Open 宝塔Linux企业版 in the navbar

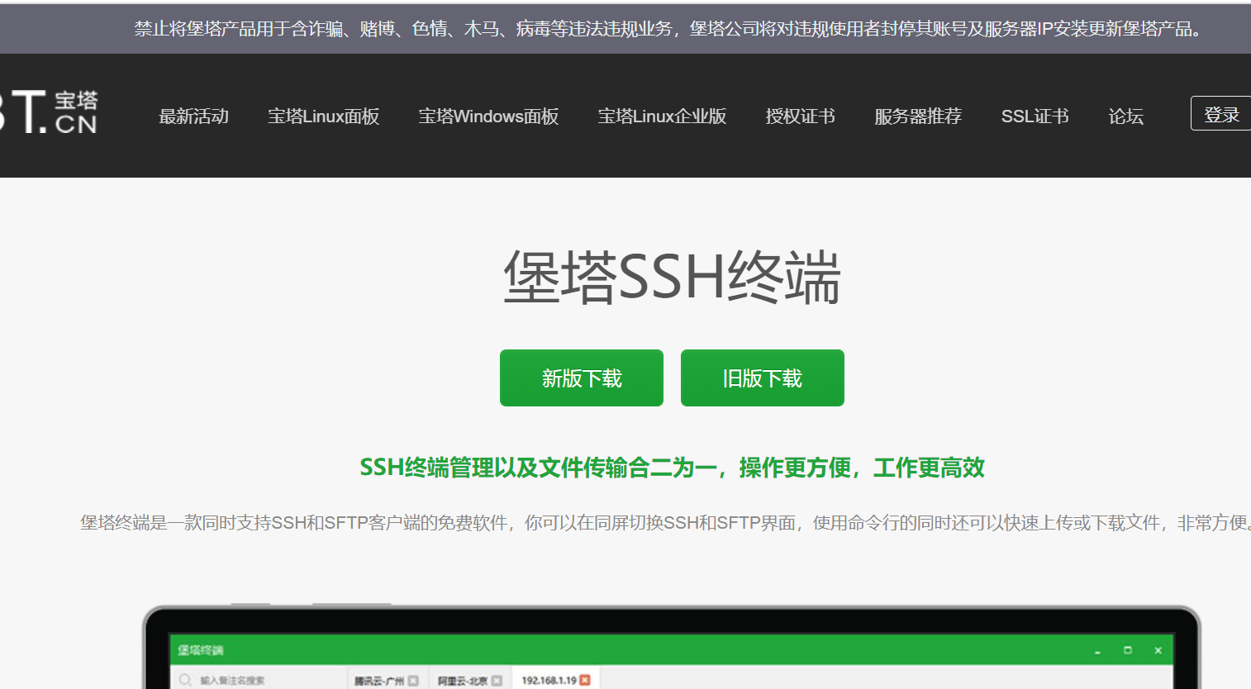(x=662, y=116)
